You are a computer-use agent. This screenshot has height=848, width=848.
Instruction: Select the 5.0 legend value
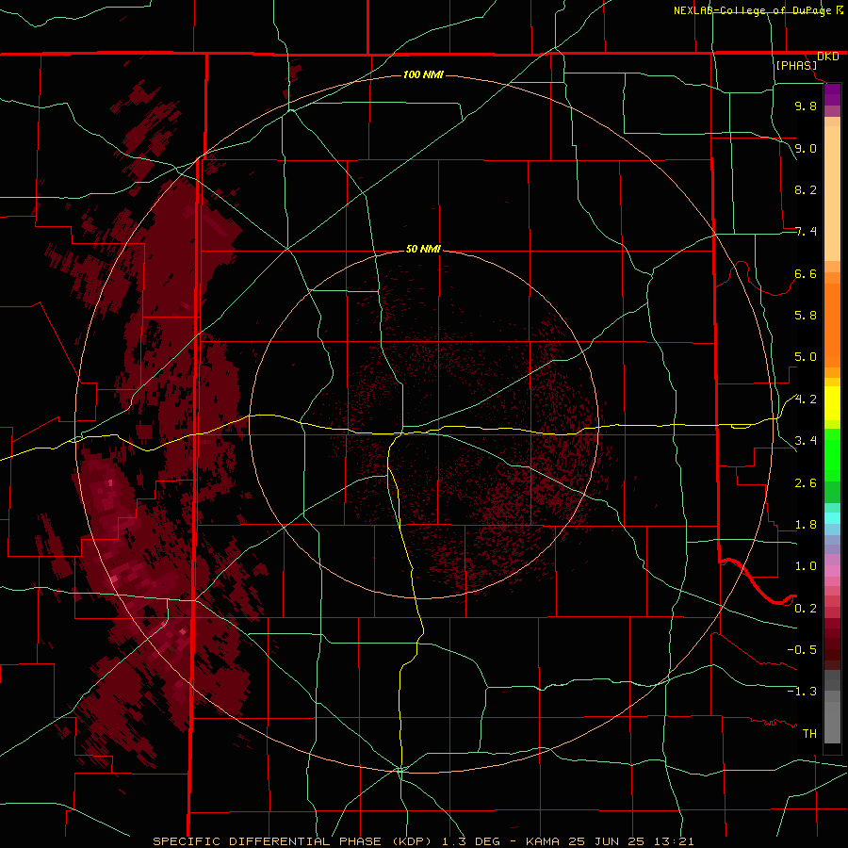(806, 357)
